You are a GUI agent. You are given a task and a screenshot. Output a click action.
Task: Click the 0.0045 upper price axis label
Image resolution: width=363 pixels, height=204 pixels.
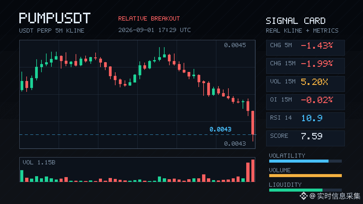click(x=235, y=45)
